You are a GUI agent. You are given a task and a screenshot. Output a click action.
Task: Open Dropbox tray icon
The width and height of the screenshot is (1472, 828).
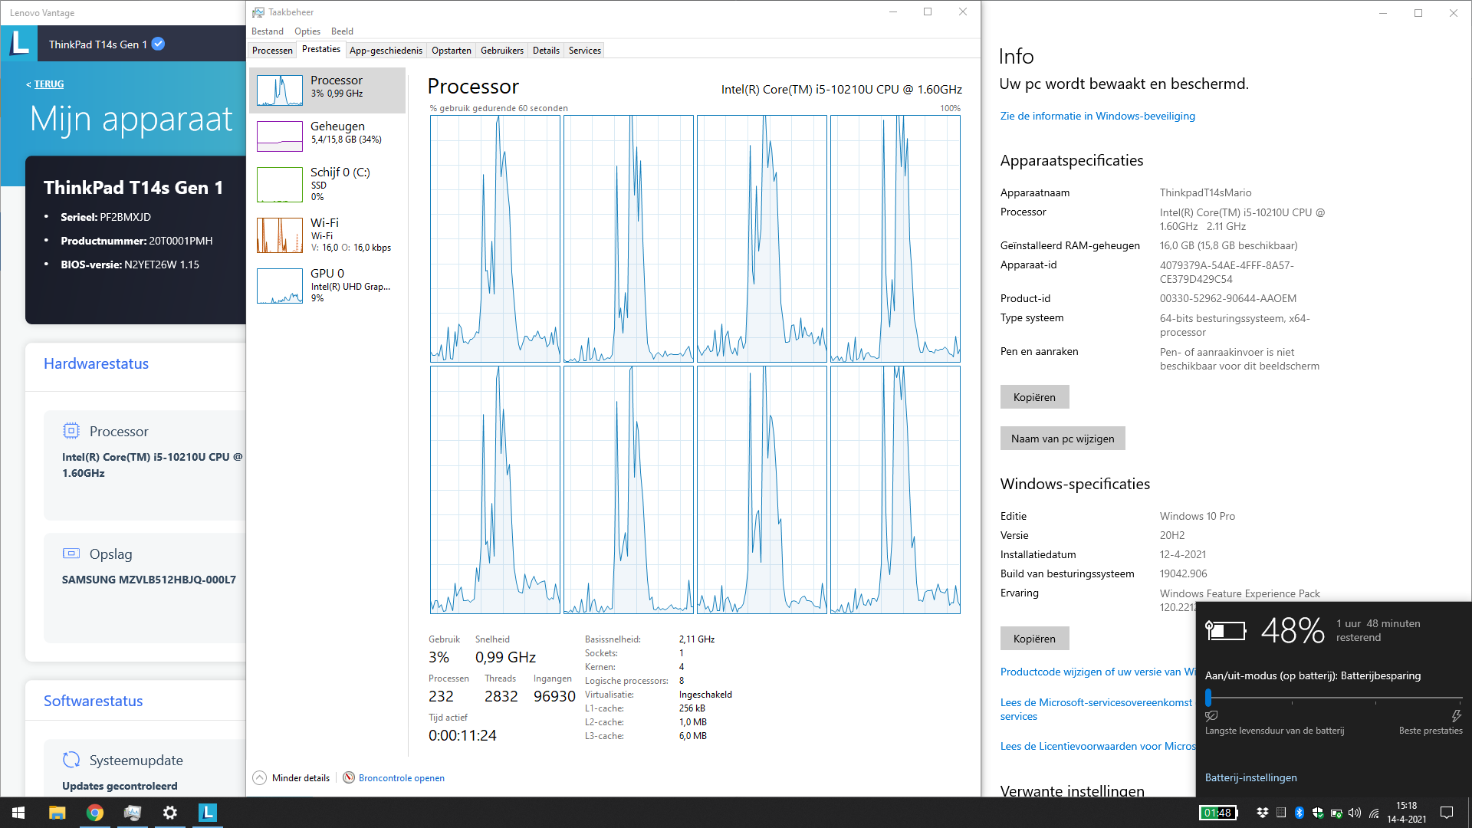pos(1262,813)
